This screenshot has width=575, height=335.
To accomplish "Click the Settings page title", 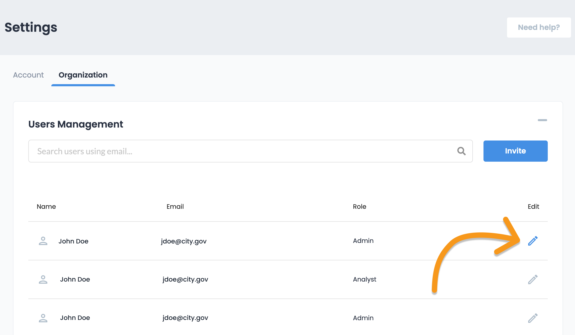I will (31, 28).
